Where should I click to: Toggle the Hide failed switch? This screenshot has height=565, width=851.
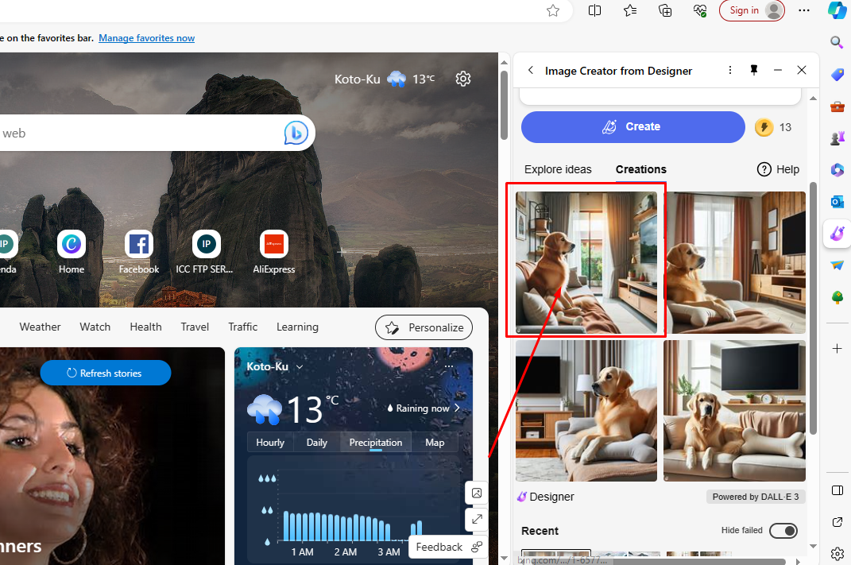[x=783, y=530]
